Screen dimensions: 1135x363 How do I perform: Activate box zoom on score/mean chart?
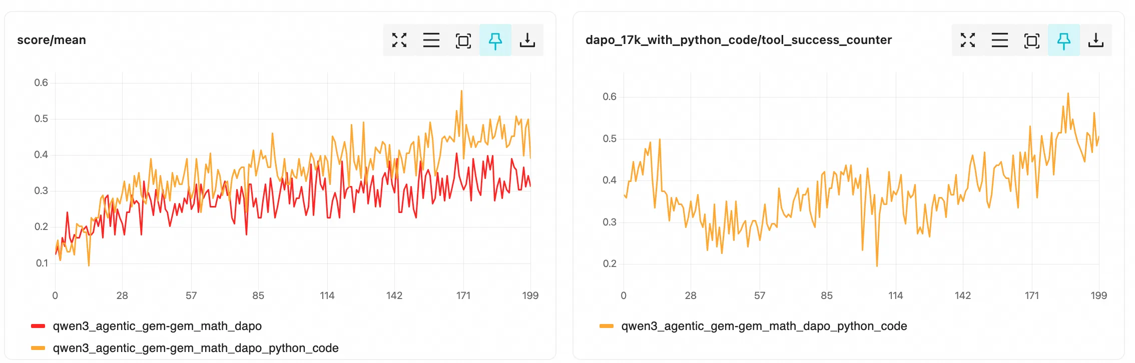pos(463,40)
